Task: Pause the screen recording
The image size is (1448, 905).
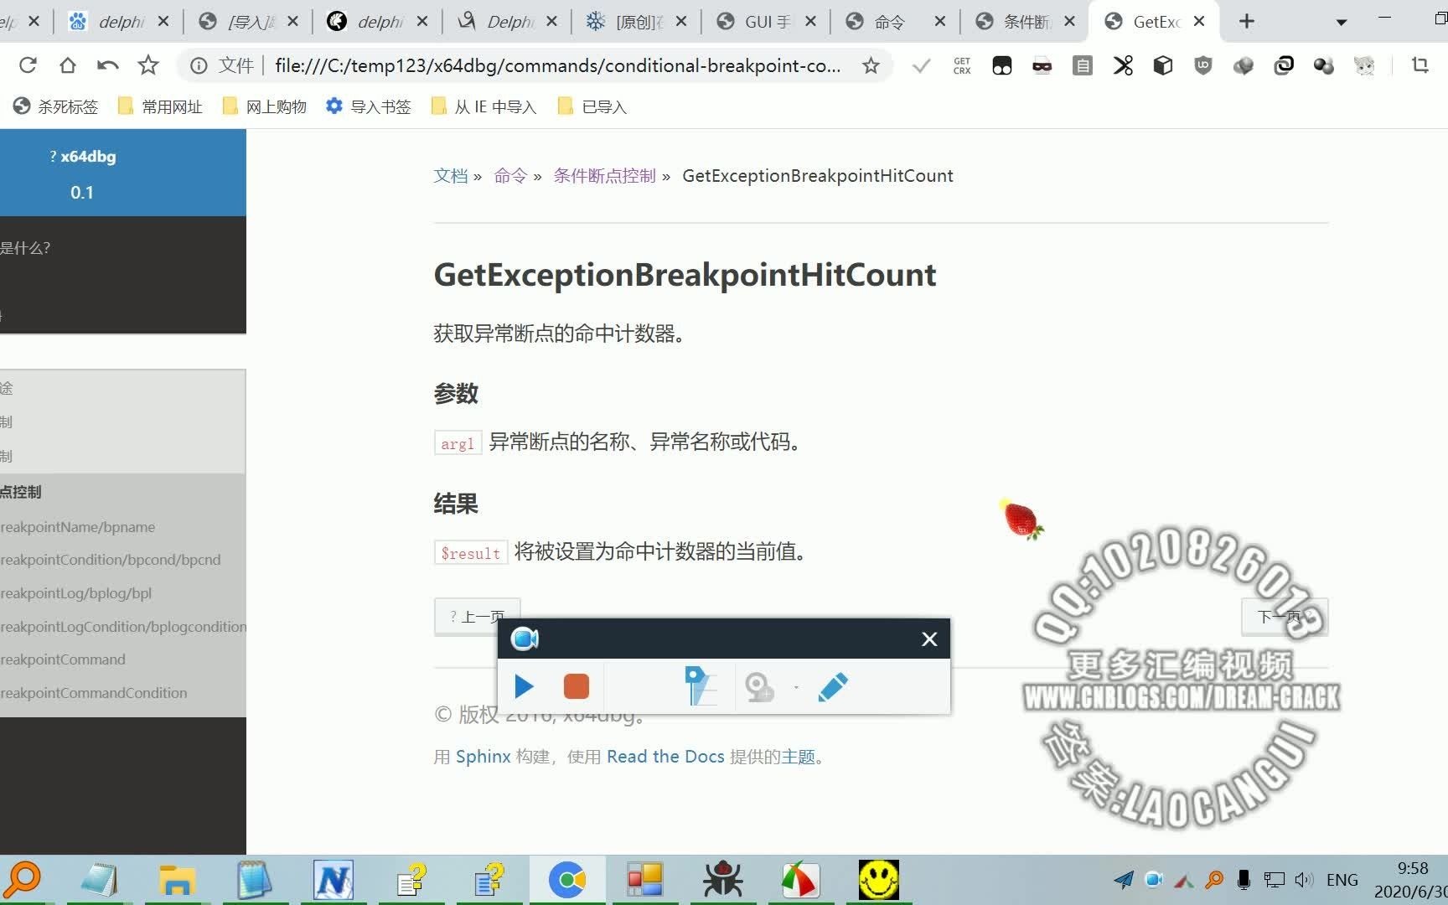Action: click(x=524, y=686)
